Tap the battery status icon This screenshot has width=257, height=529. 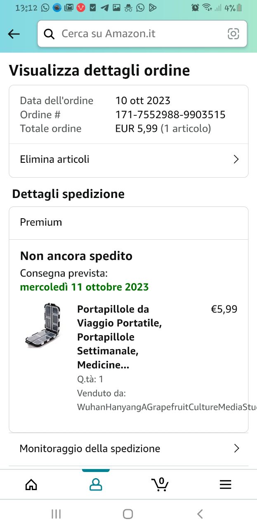pyautogui.click(x=240, y=8)
